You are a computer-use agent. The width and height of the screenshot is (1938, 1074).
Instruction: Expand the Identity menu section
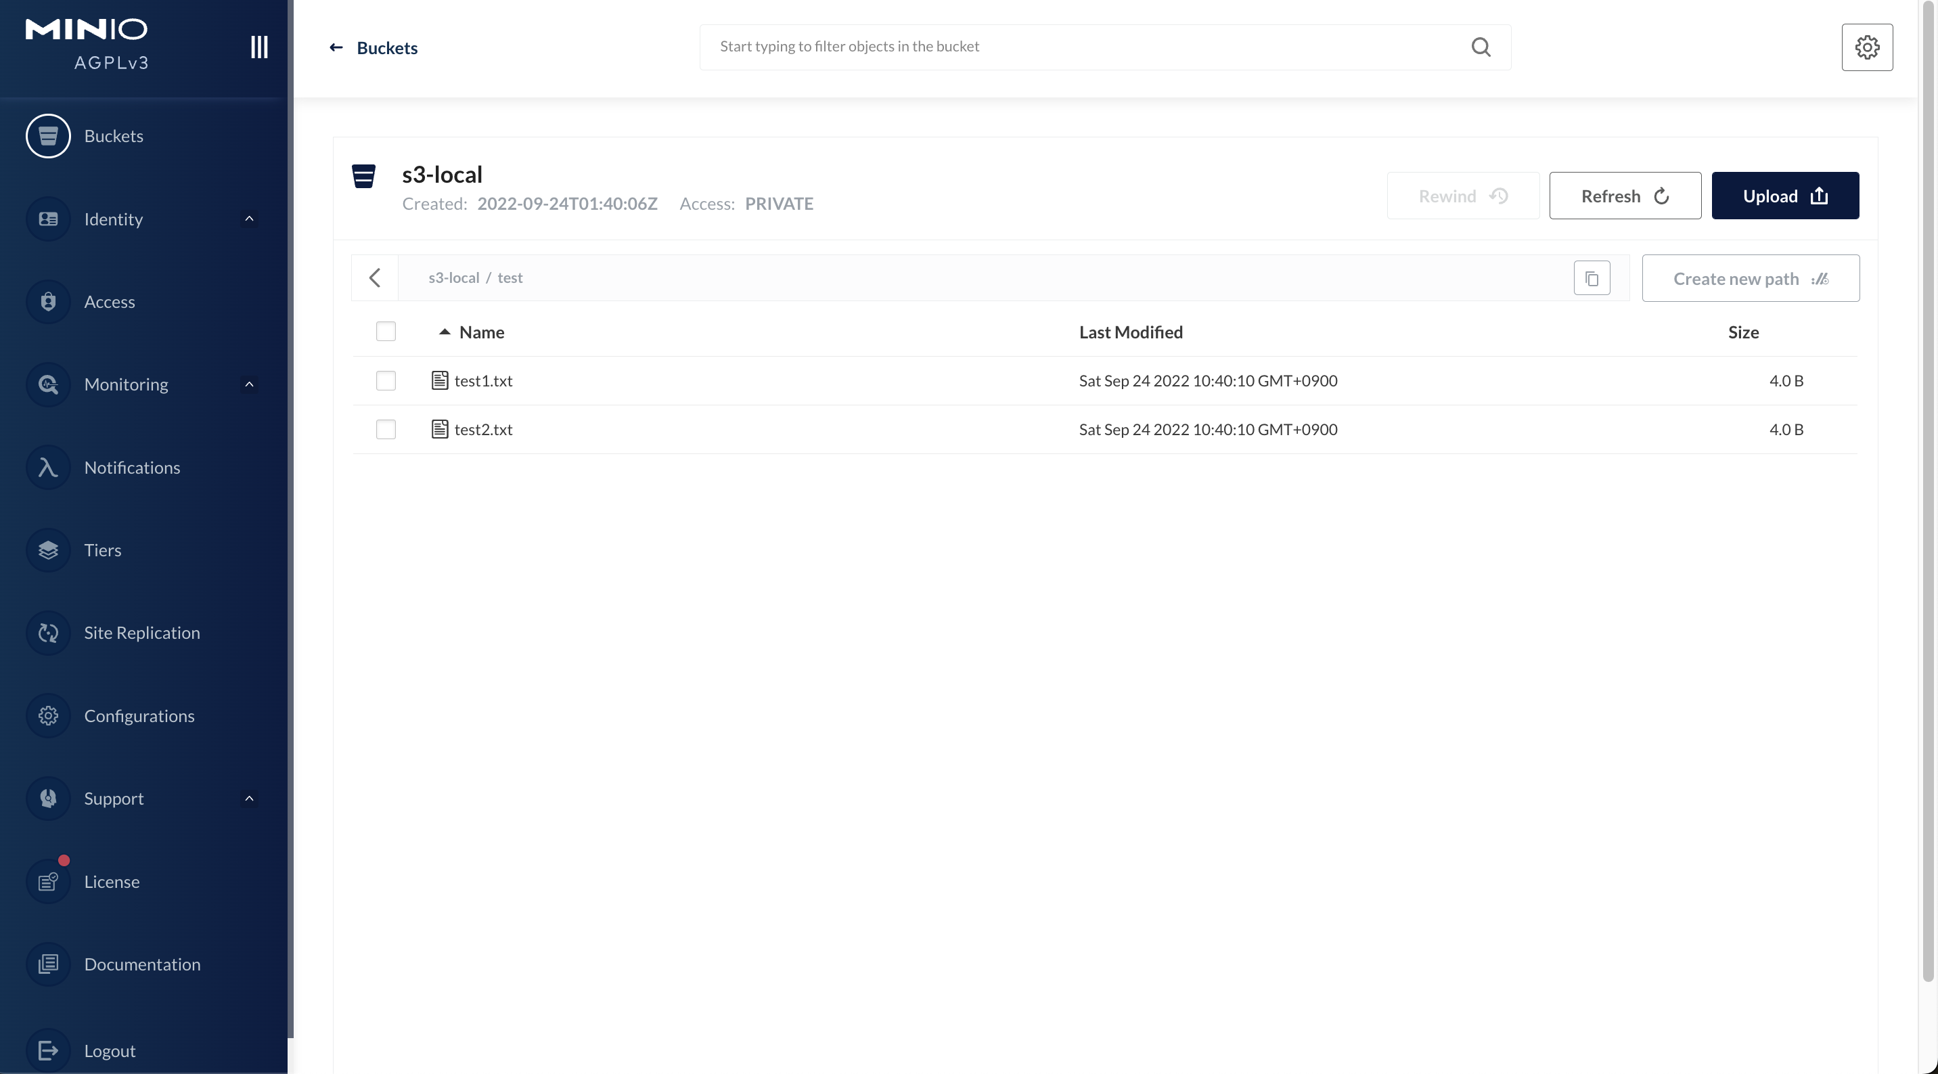click(x=249, y=219)
